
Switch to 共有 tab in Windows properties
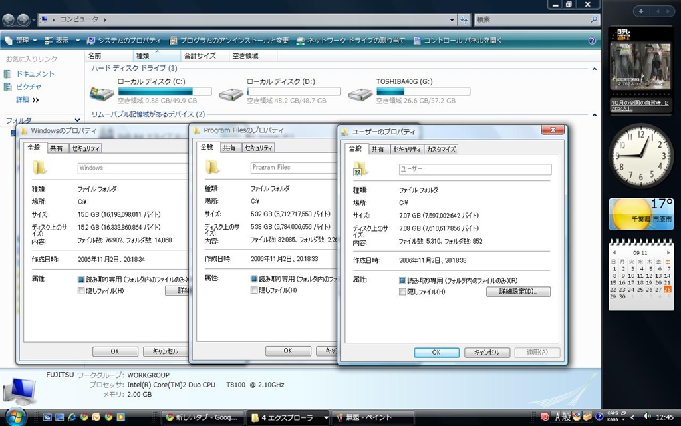(x=56, y=148)
